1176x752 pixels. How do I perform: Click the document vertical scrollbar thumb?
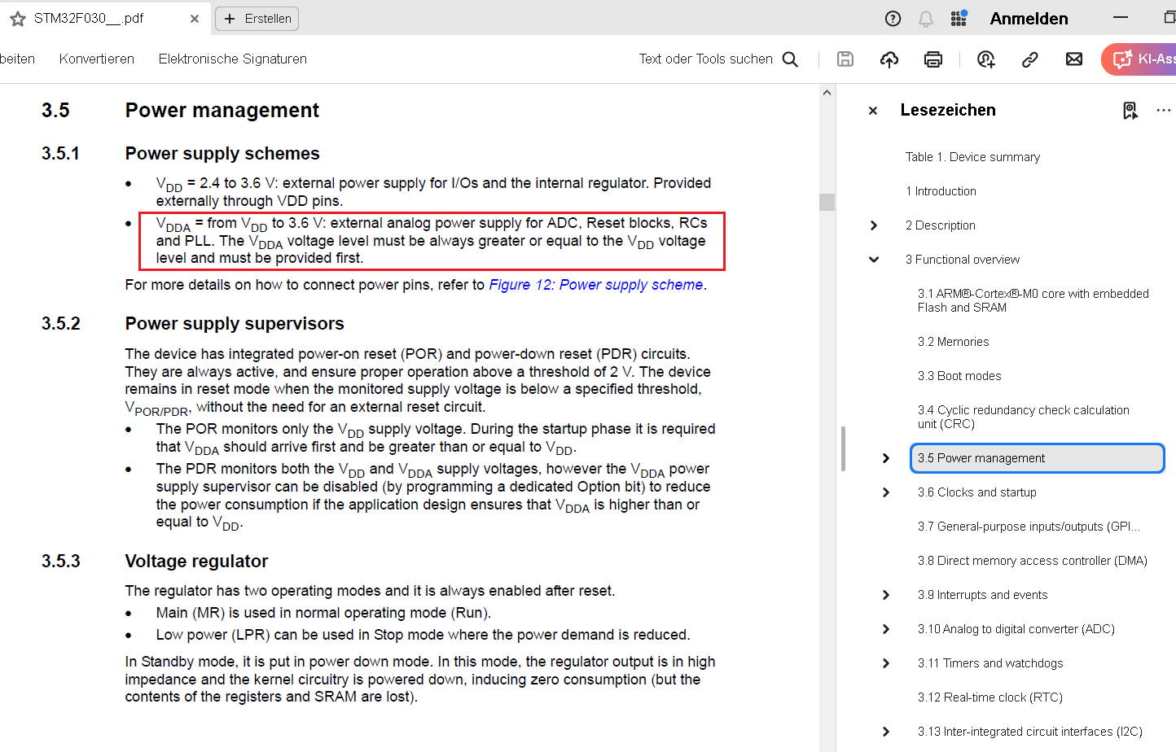click(x=827, y=202)
